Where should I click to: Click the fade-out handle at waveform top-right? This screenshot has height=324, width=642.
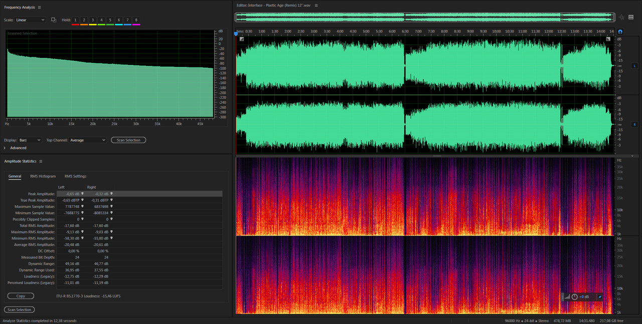(x=608, y=39)
